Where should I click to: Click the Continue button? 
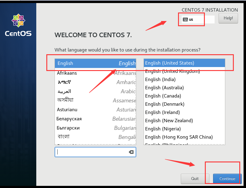point(227,179)
